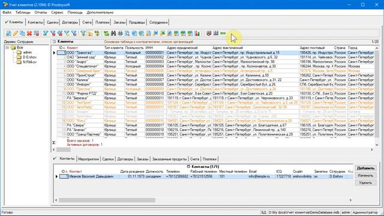The image size is (384, 216).
Task: Switch to top Договоры tab
Action: (x=70, y=22)
